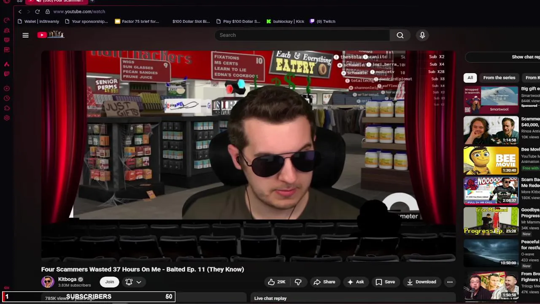Open Factor 75 brief bookmark
The image size is (540, 304).
point(137,22)
